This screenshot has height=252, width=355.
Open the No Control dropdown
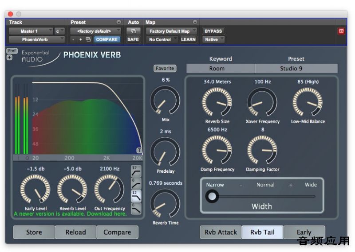162,39
